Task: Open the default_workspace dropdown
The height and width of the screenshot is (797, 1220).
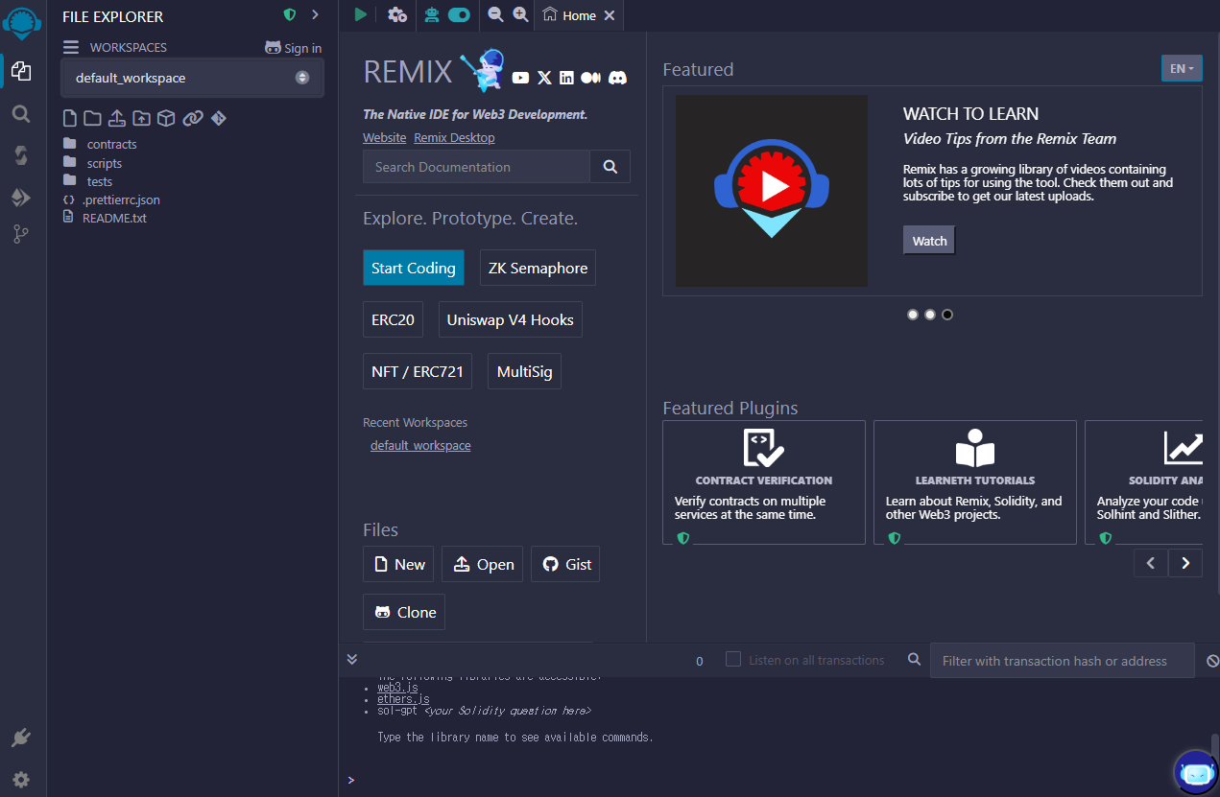Action: tap(192, 78)
